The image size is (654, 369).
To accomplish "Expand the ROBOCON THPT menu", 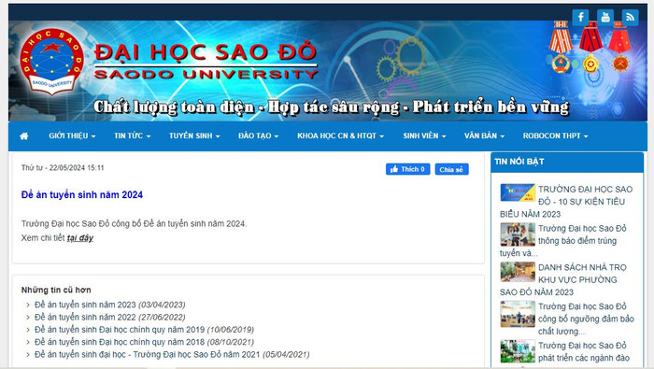I will coord(555,136).
